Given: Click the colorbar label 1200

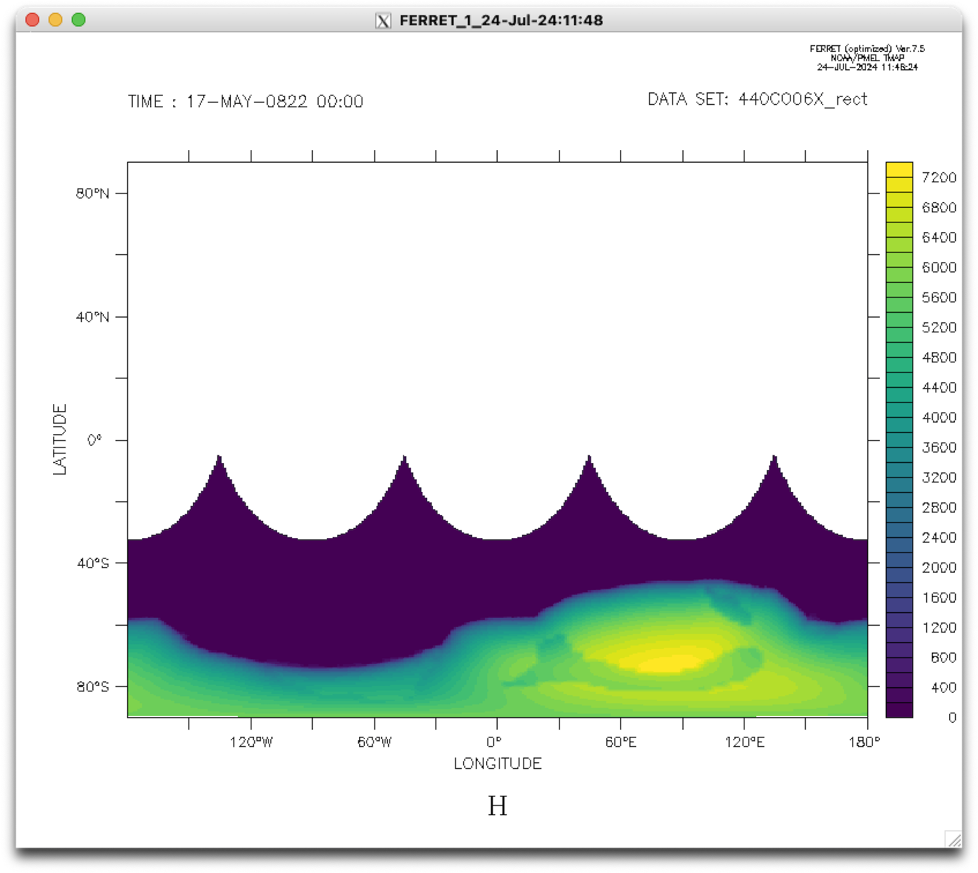Looking at the screenshot, I should tap(939, 628).
